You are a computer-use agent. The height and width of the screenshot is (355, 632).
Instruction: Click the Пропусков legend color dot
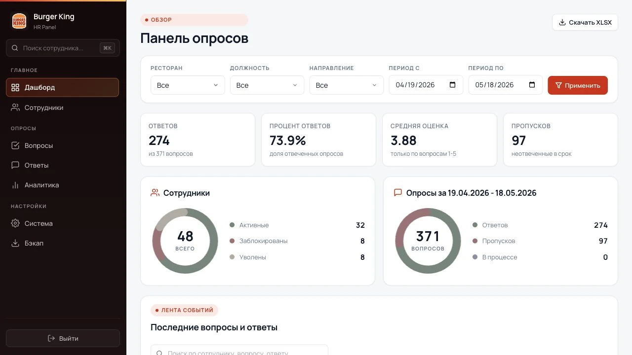(x=475, y=241)
